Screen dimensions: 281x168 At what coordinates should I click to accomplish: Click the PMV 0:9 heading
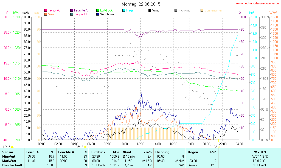259,152
